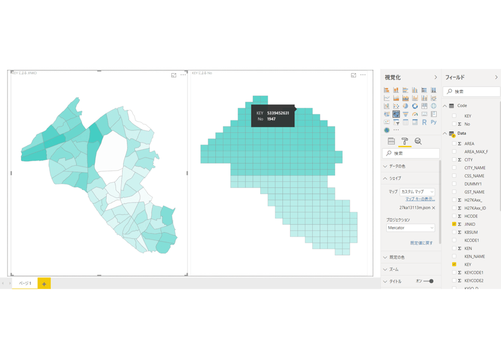Uncheck the JINKO field checkbox
The image size is (501, 358).
(454, 224)
